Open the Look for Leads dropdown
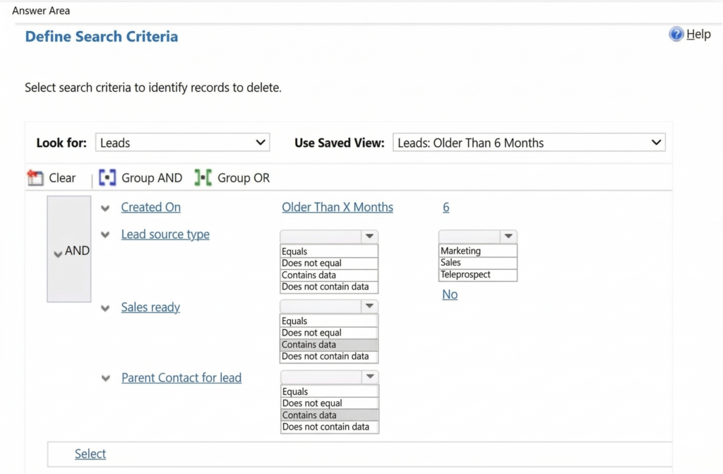This screenshot has height=474, width=723. tap(182, 143)
